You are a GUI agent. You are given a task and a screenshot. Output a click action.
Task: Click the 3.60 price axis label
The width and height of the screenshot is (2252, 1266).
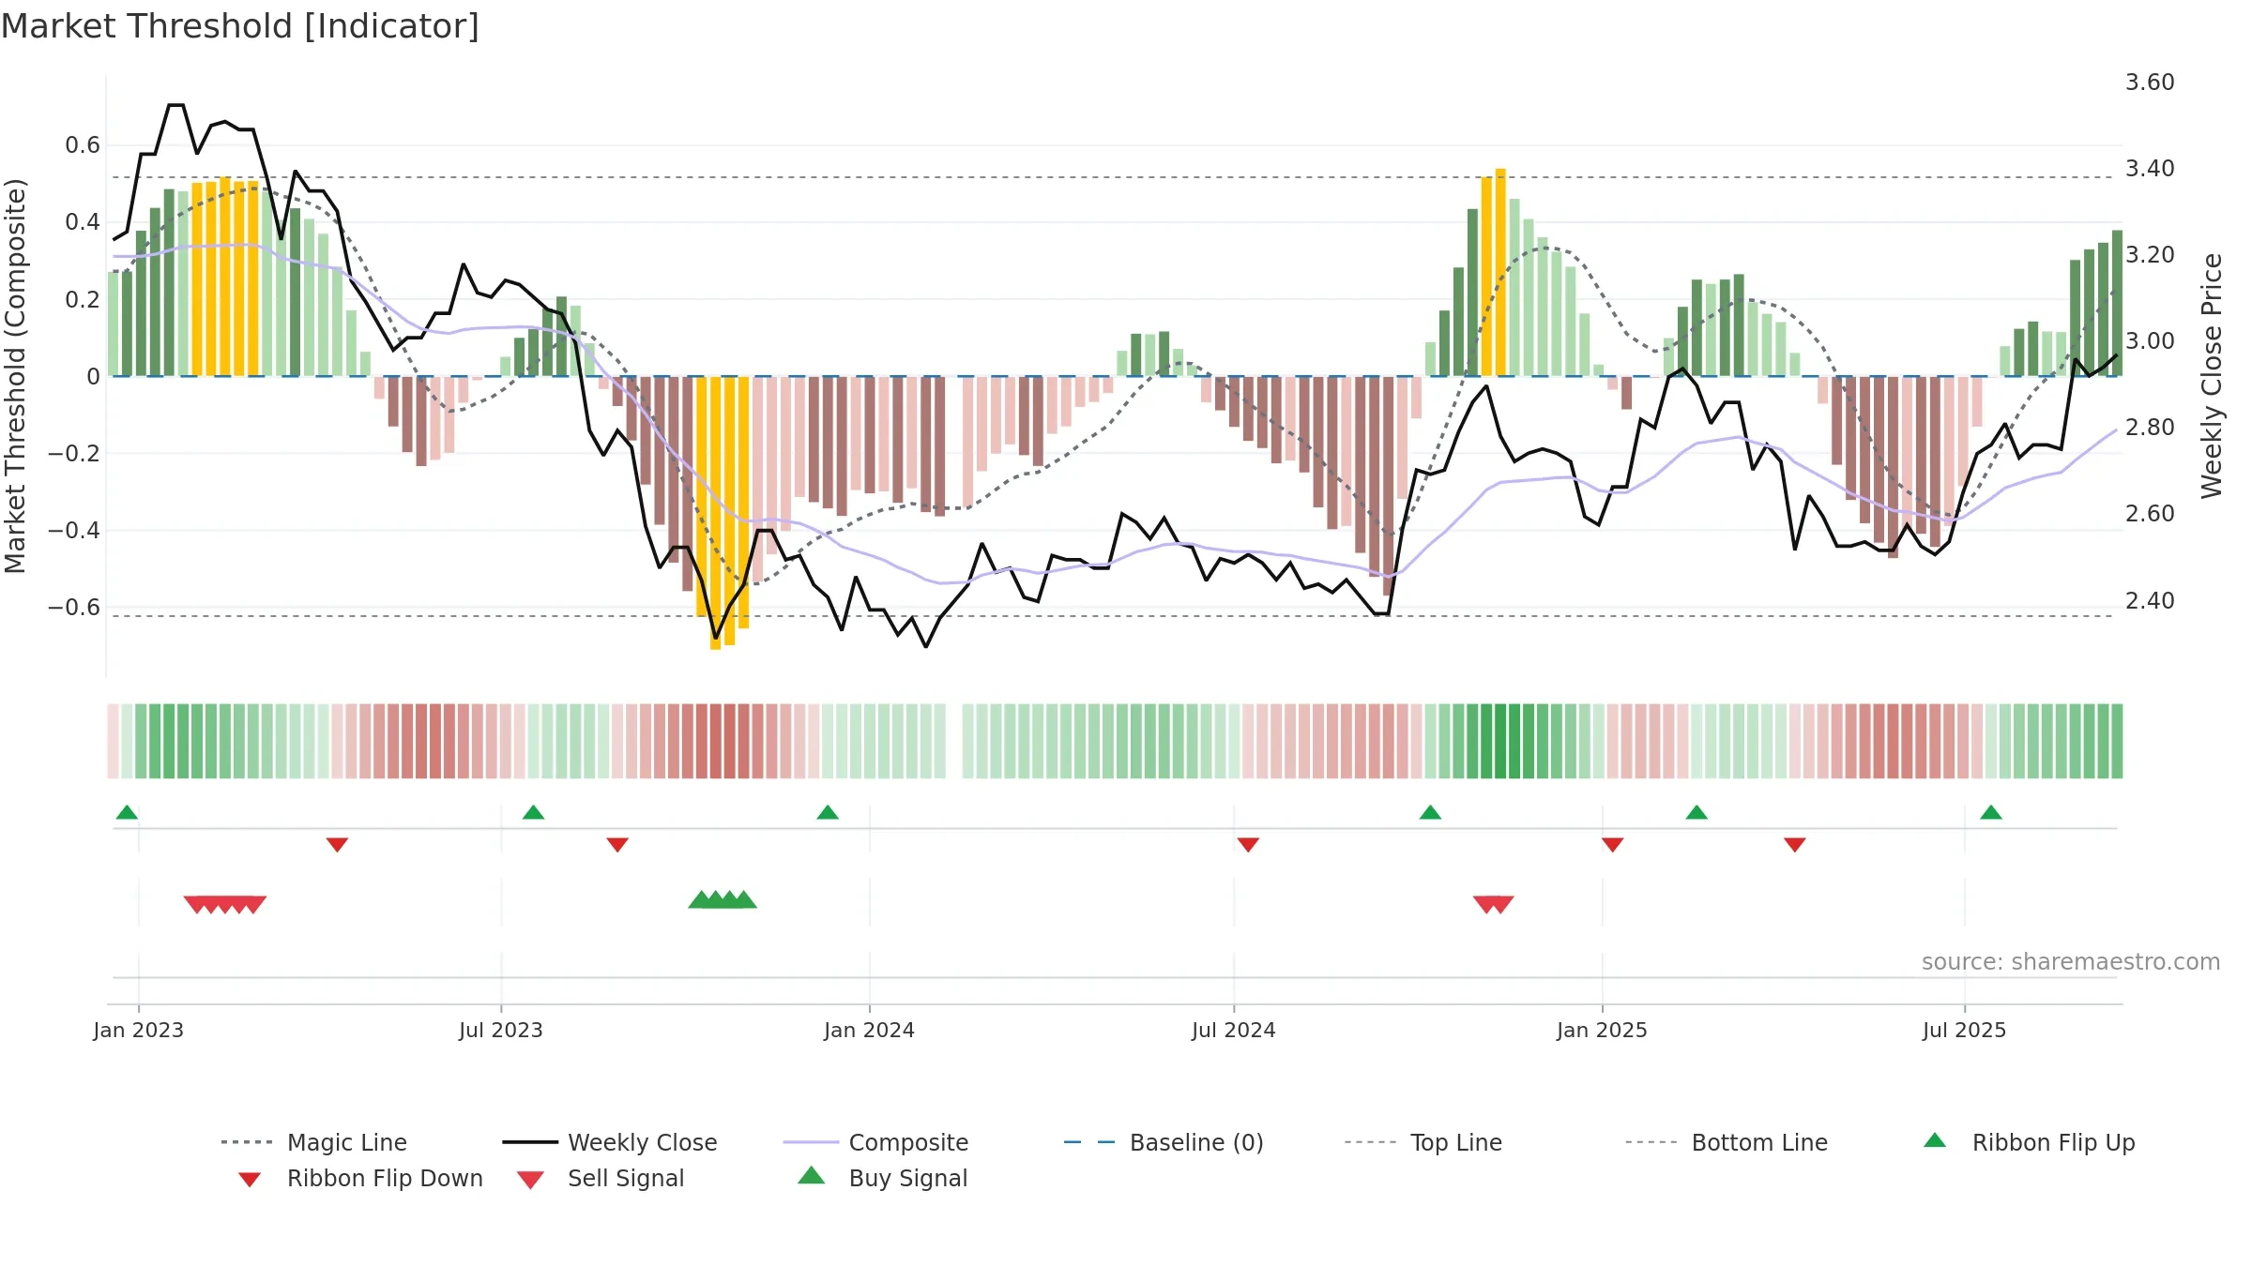pos(2150,83)
